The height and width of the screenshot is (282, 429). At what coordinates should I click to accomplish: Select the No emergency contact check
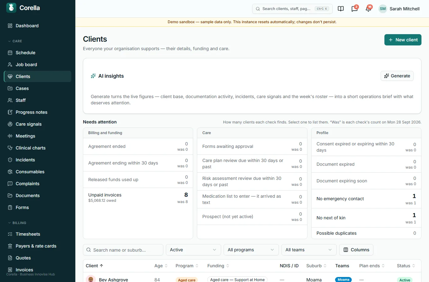(x=366, y=199)
